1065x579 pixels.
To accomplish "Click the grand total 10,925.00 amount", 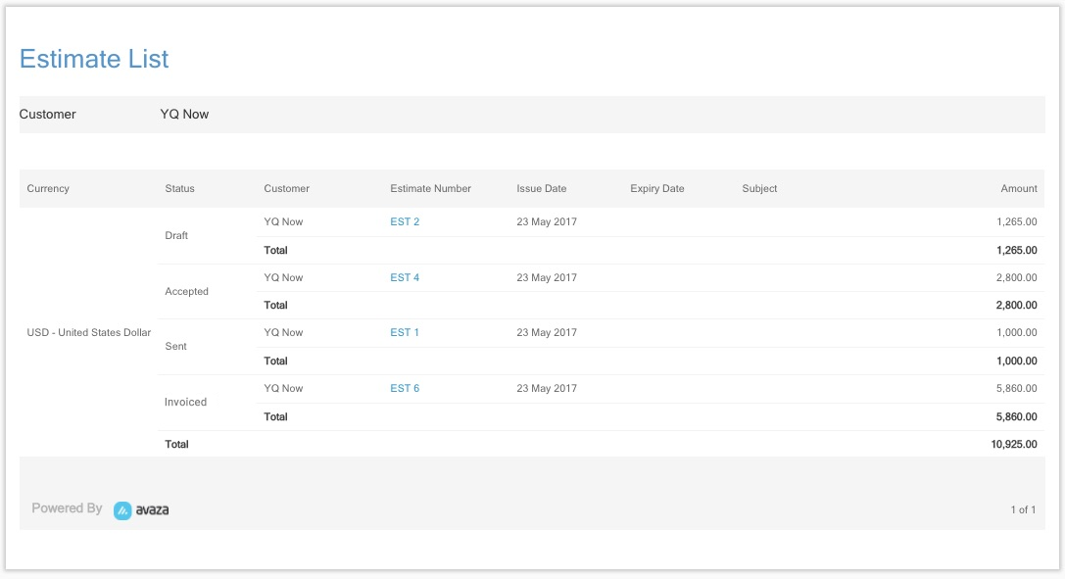I will (x=1013, y=445).
